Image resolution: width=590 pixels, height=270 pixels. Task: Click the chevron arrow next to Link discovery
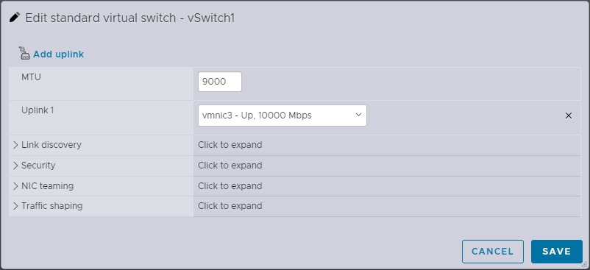pyautogui.click(x=15, y=145)
